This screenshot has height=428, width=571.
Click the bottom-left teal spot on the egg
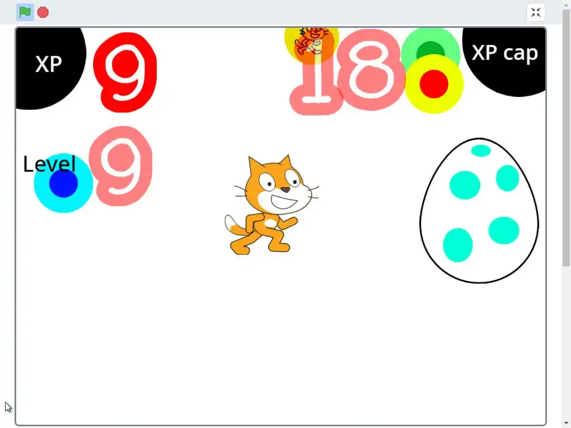[x=458, y=245]
